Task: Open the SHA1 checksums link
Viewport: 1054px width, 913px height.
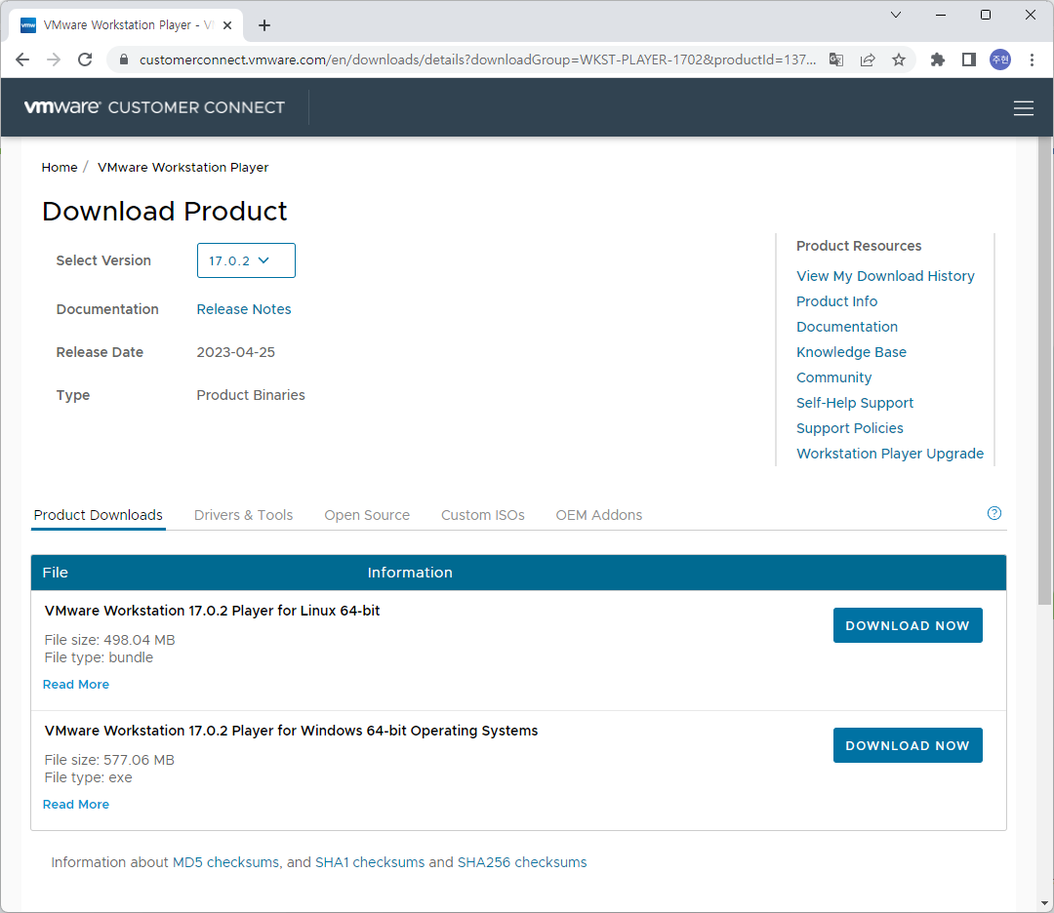Action: tap(370, 862)
